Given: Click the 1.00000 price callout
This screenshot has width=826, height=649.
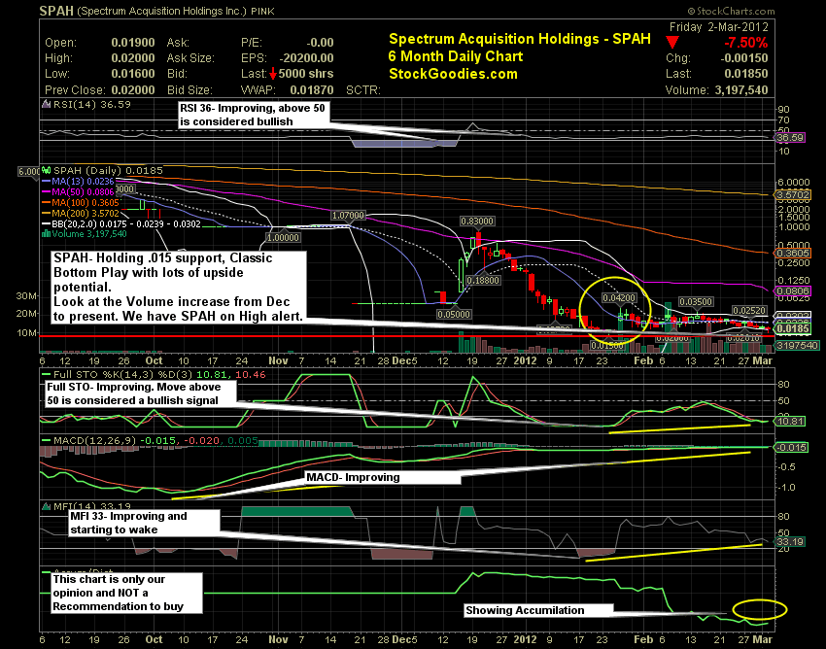Looking at the screenshot, I should [x=283, y=238].
